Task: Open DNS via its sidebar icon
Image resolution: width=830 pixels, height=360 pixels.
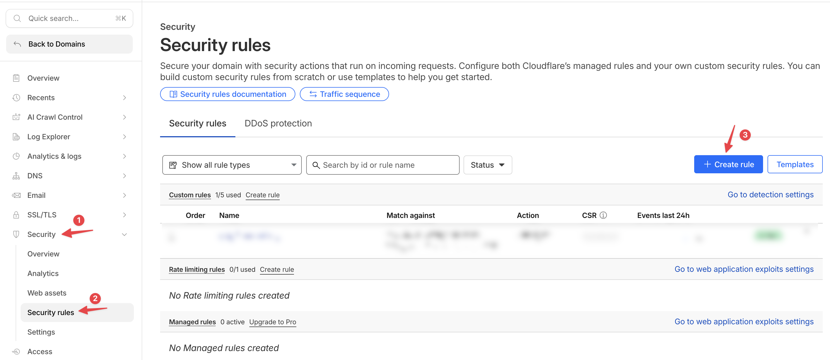Action: point(16,176)
